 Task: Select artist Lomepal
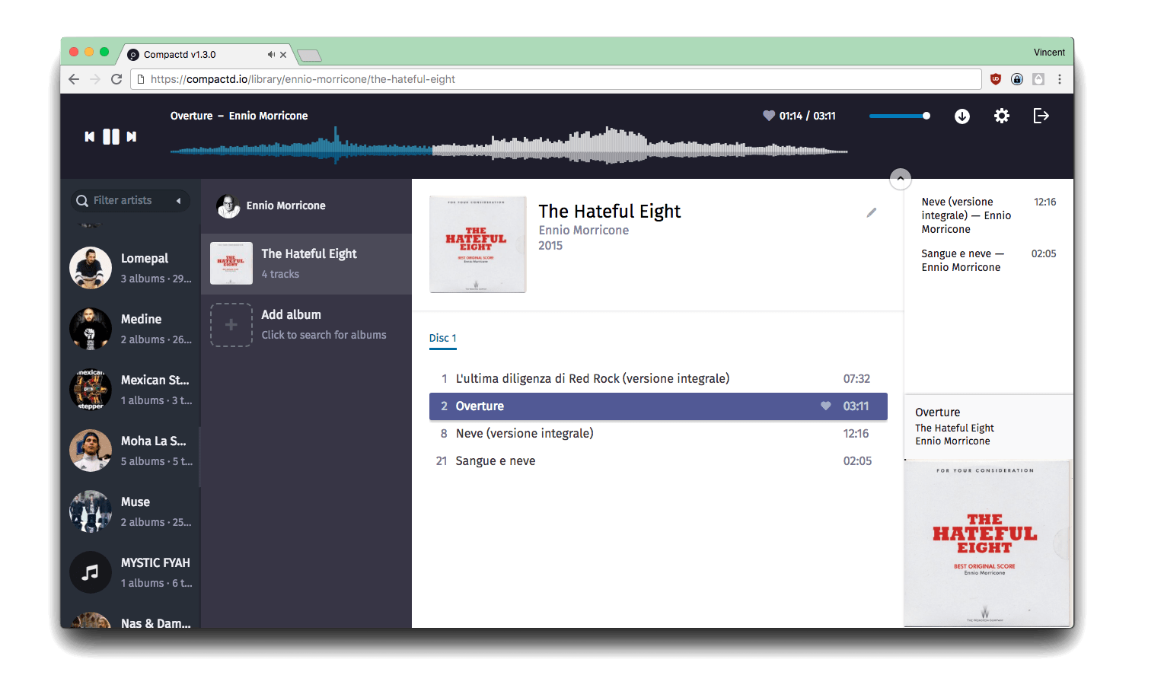[x=131, y=268]
